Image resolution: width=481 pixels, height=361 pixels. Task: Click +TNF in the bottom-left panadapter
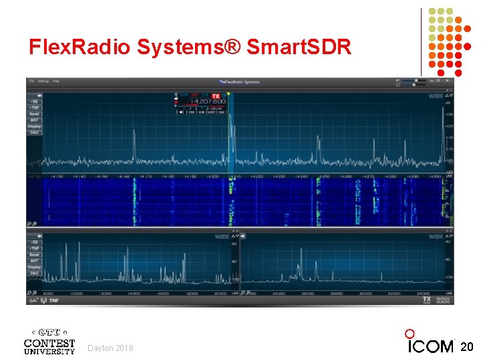click(34, 248)
